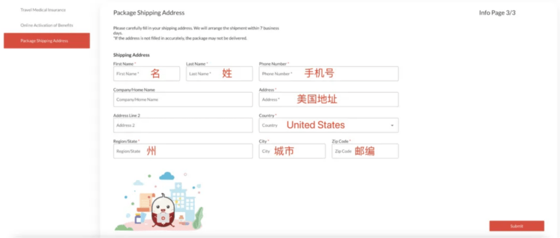Open Online Activation of Benefits section
Image resolution: width=560 pixels, height=238 pixels.
tap(46, 25)
